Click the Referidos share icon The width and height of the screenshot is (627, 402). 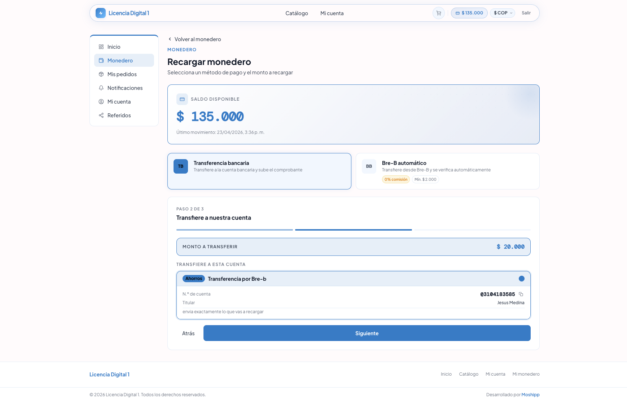(x=101, y=115)
